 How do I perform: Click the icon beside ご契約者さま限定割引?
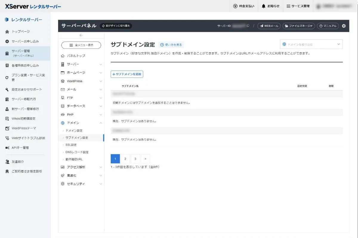click(7, 172)
